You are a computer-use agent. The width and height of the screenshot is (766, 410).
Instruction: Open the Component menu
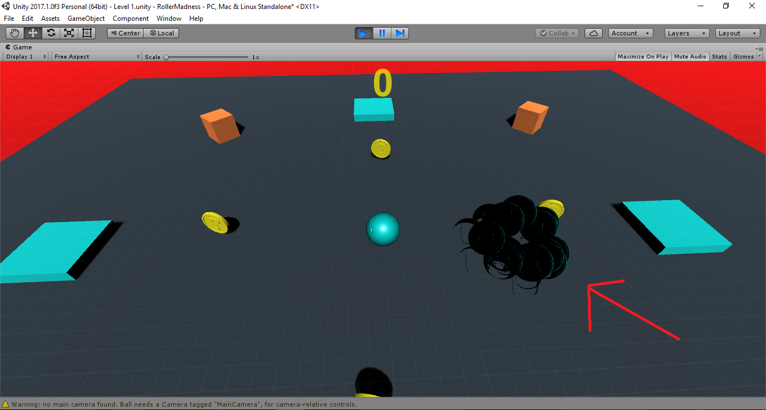tap(131, 19)
